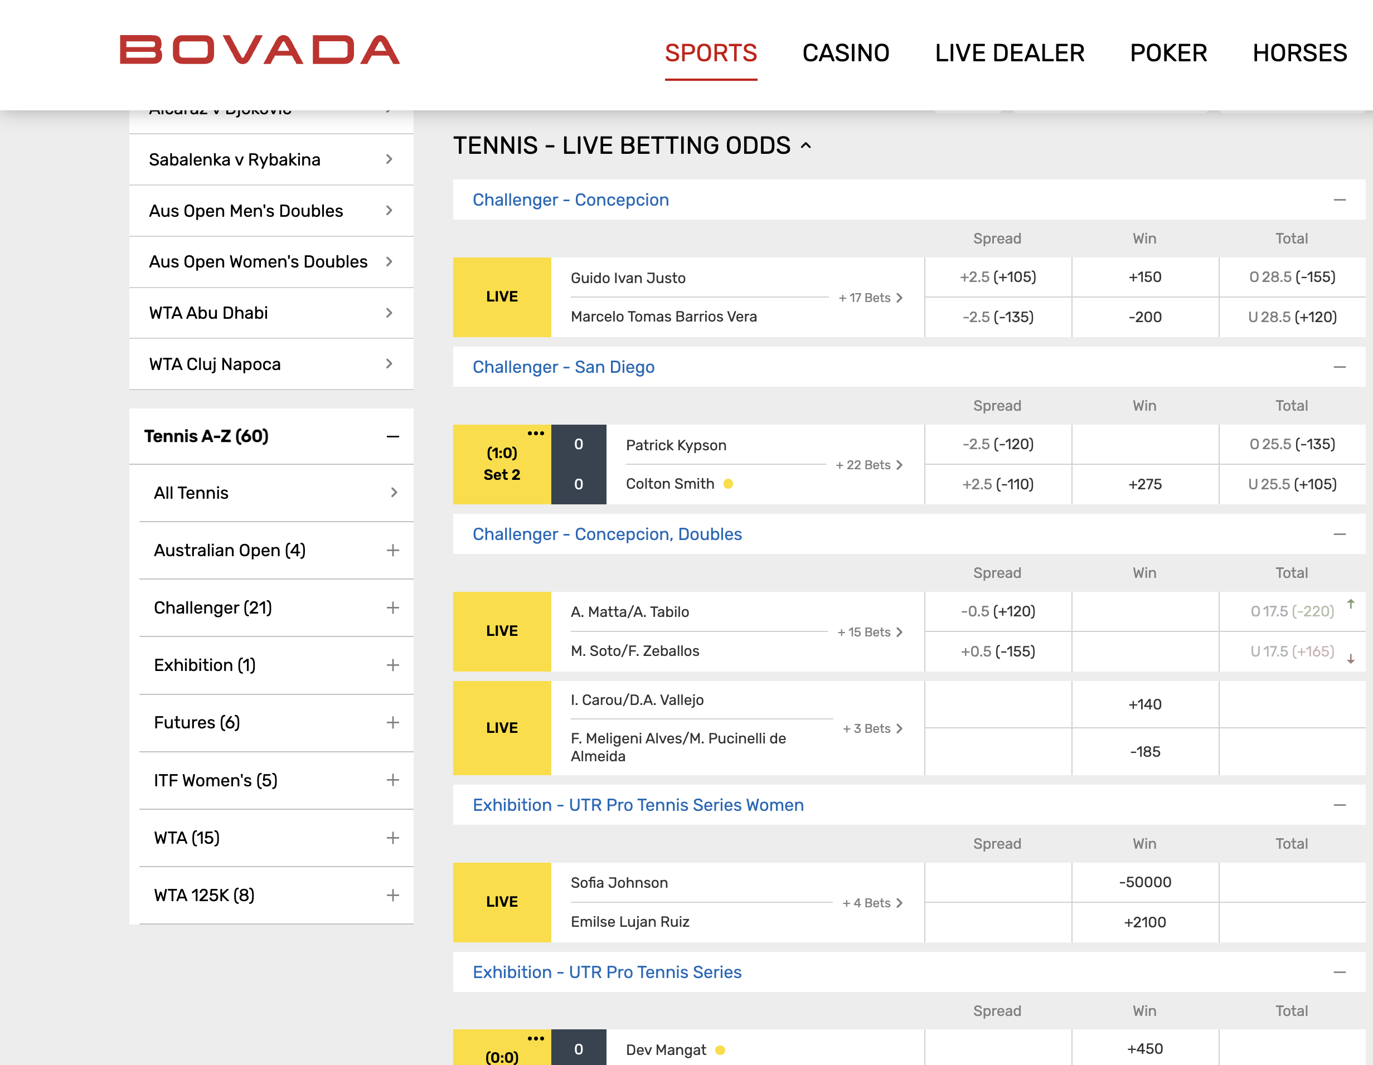Expand Challenger (21) plus icon
This screenshot has width=1373, height=1065.
(x=393, y=607)
